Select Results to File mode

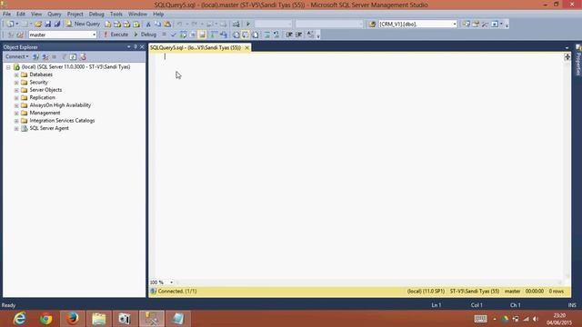tap(255, 35)
